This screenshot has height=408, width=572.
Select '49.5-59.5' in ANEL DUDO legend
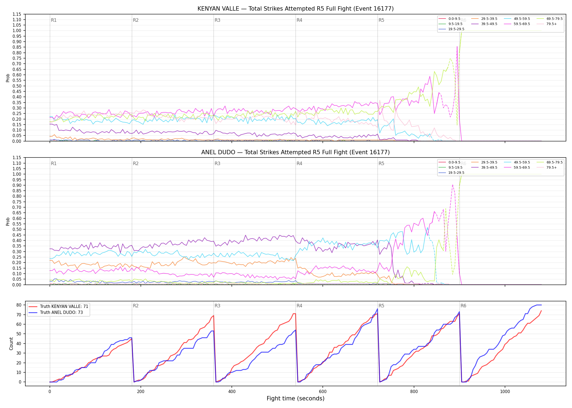[x=522, y=162]
